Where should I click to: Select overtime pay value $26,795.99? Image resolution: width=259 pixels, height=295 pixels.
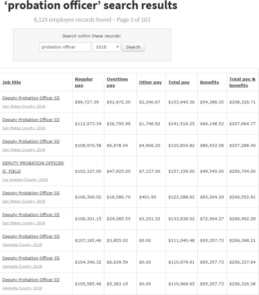[118, 124]
